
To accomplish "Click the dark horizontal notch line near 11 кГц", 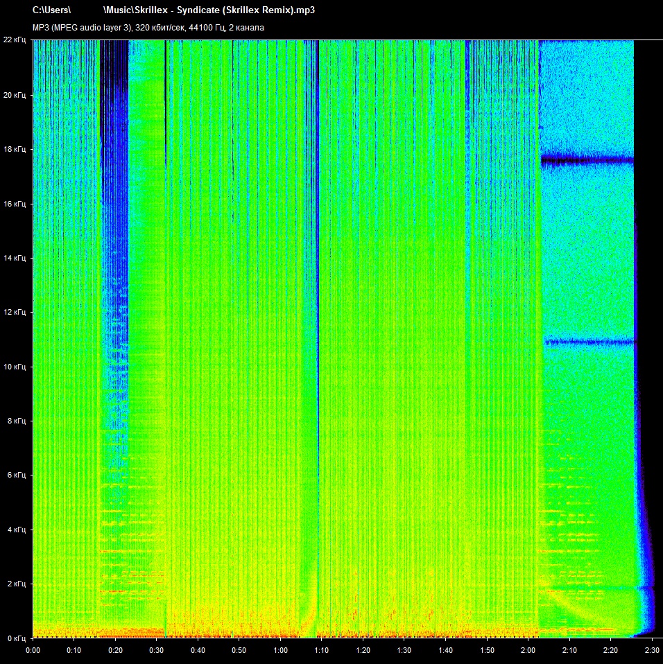I will [589, 342].
